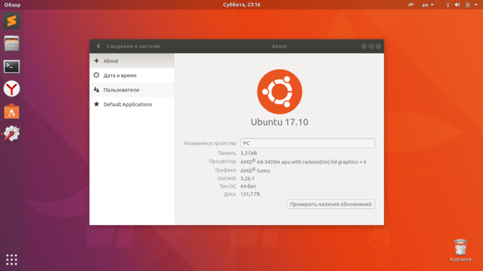
Task: Show all applications grid
Action: [12, 260]
